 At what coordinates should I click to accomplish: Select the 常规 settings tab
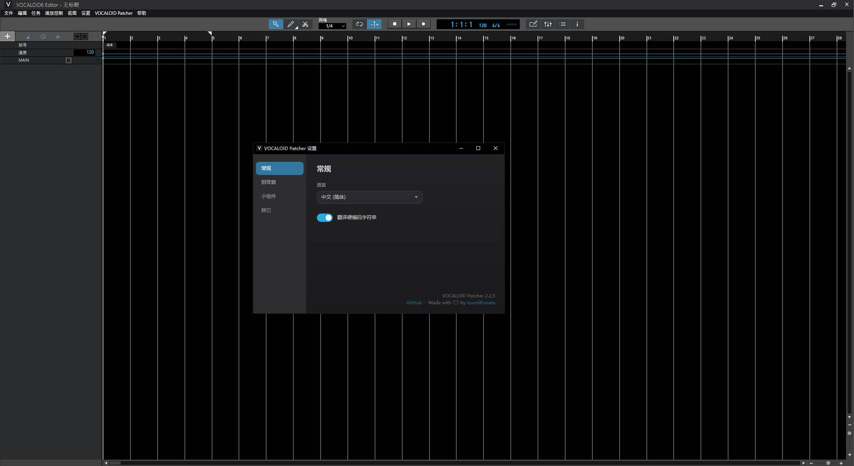point(280,168)
